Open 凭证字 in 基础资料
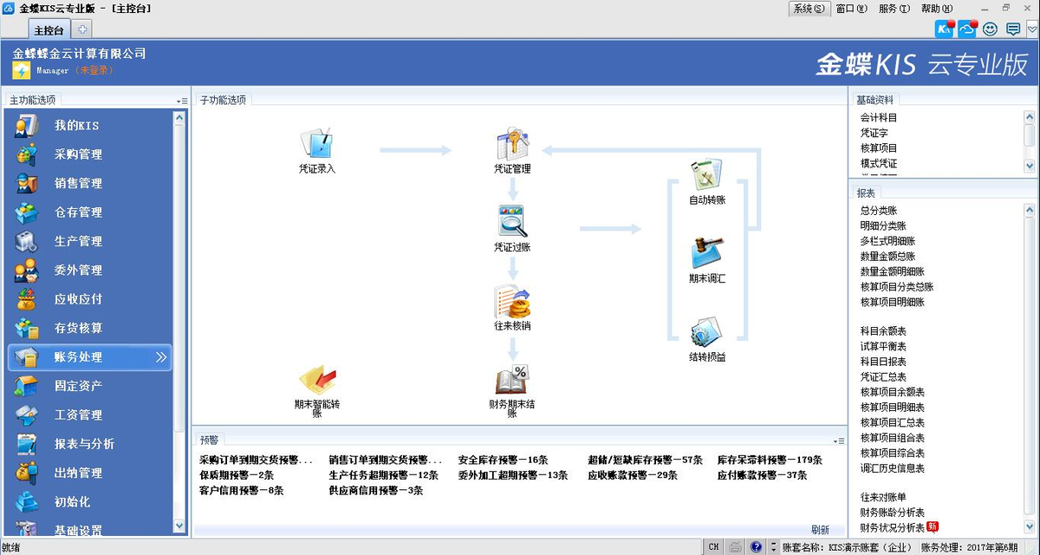 click(x=874, y=133)
